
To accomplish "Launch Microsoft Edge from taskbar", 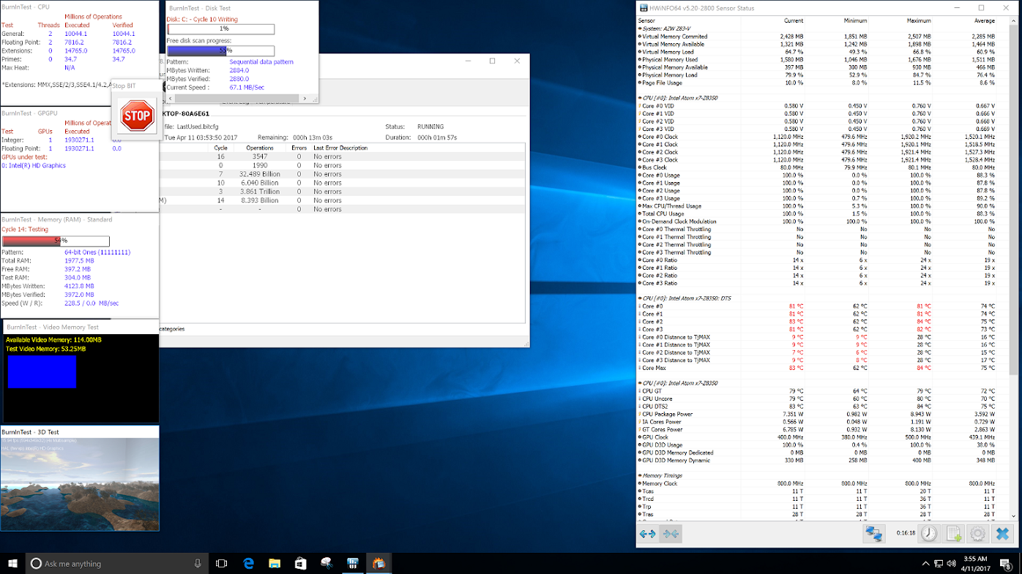I will (x=248, y=563).
